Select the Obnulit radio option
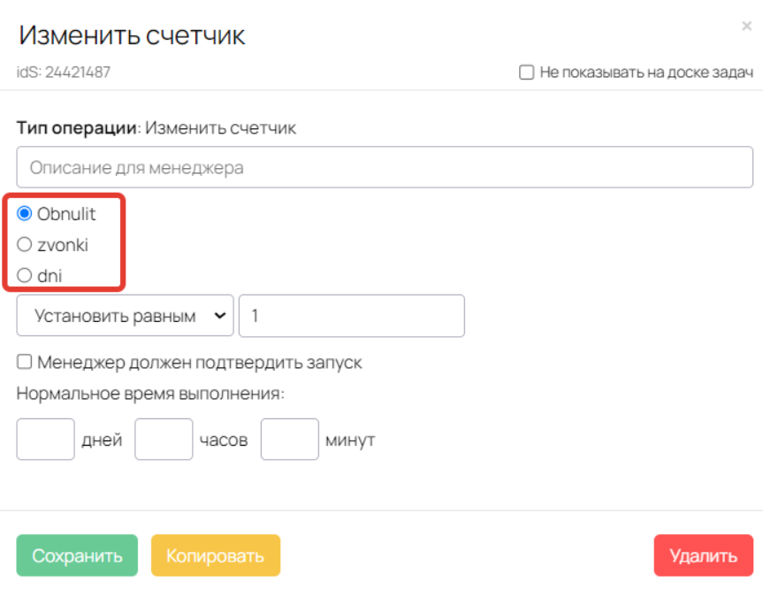This screenshot has width=763, height=589. [25, 214]
